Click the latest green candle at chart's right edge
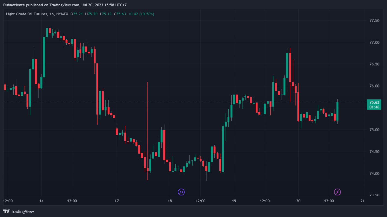 (x=338, y=111)
